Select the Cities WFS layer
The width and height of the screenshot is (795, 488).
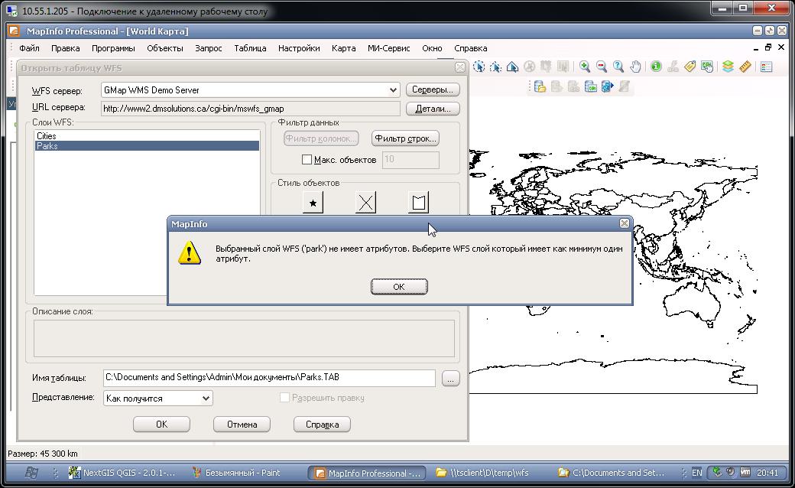(147, 136)
